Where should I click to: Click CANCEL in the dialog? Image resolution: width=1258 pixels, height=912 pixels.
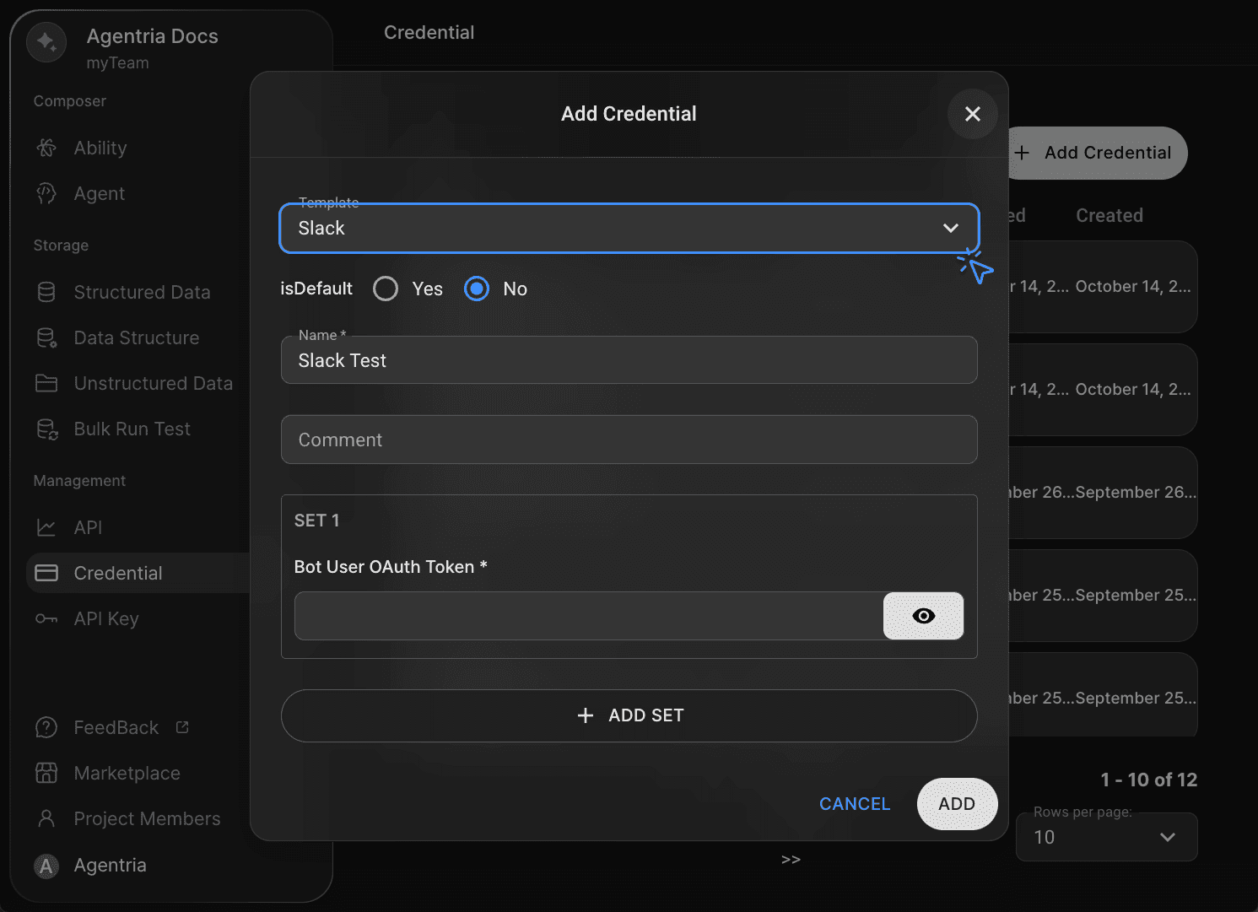tap(855, 804)
